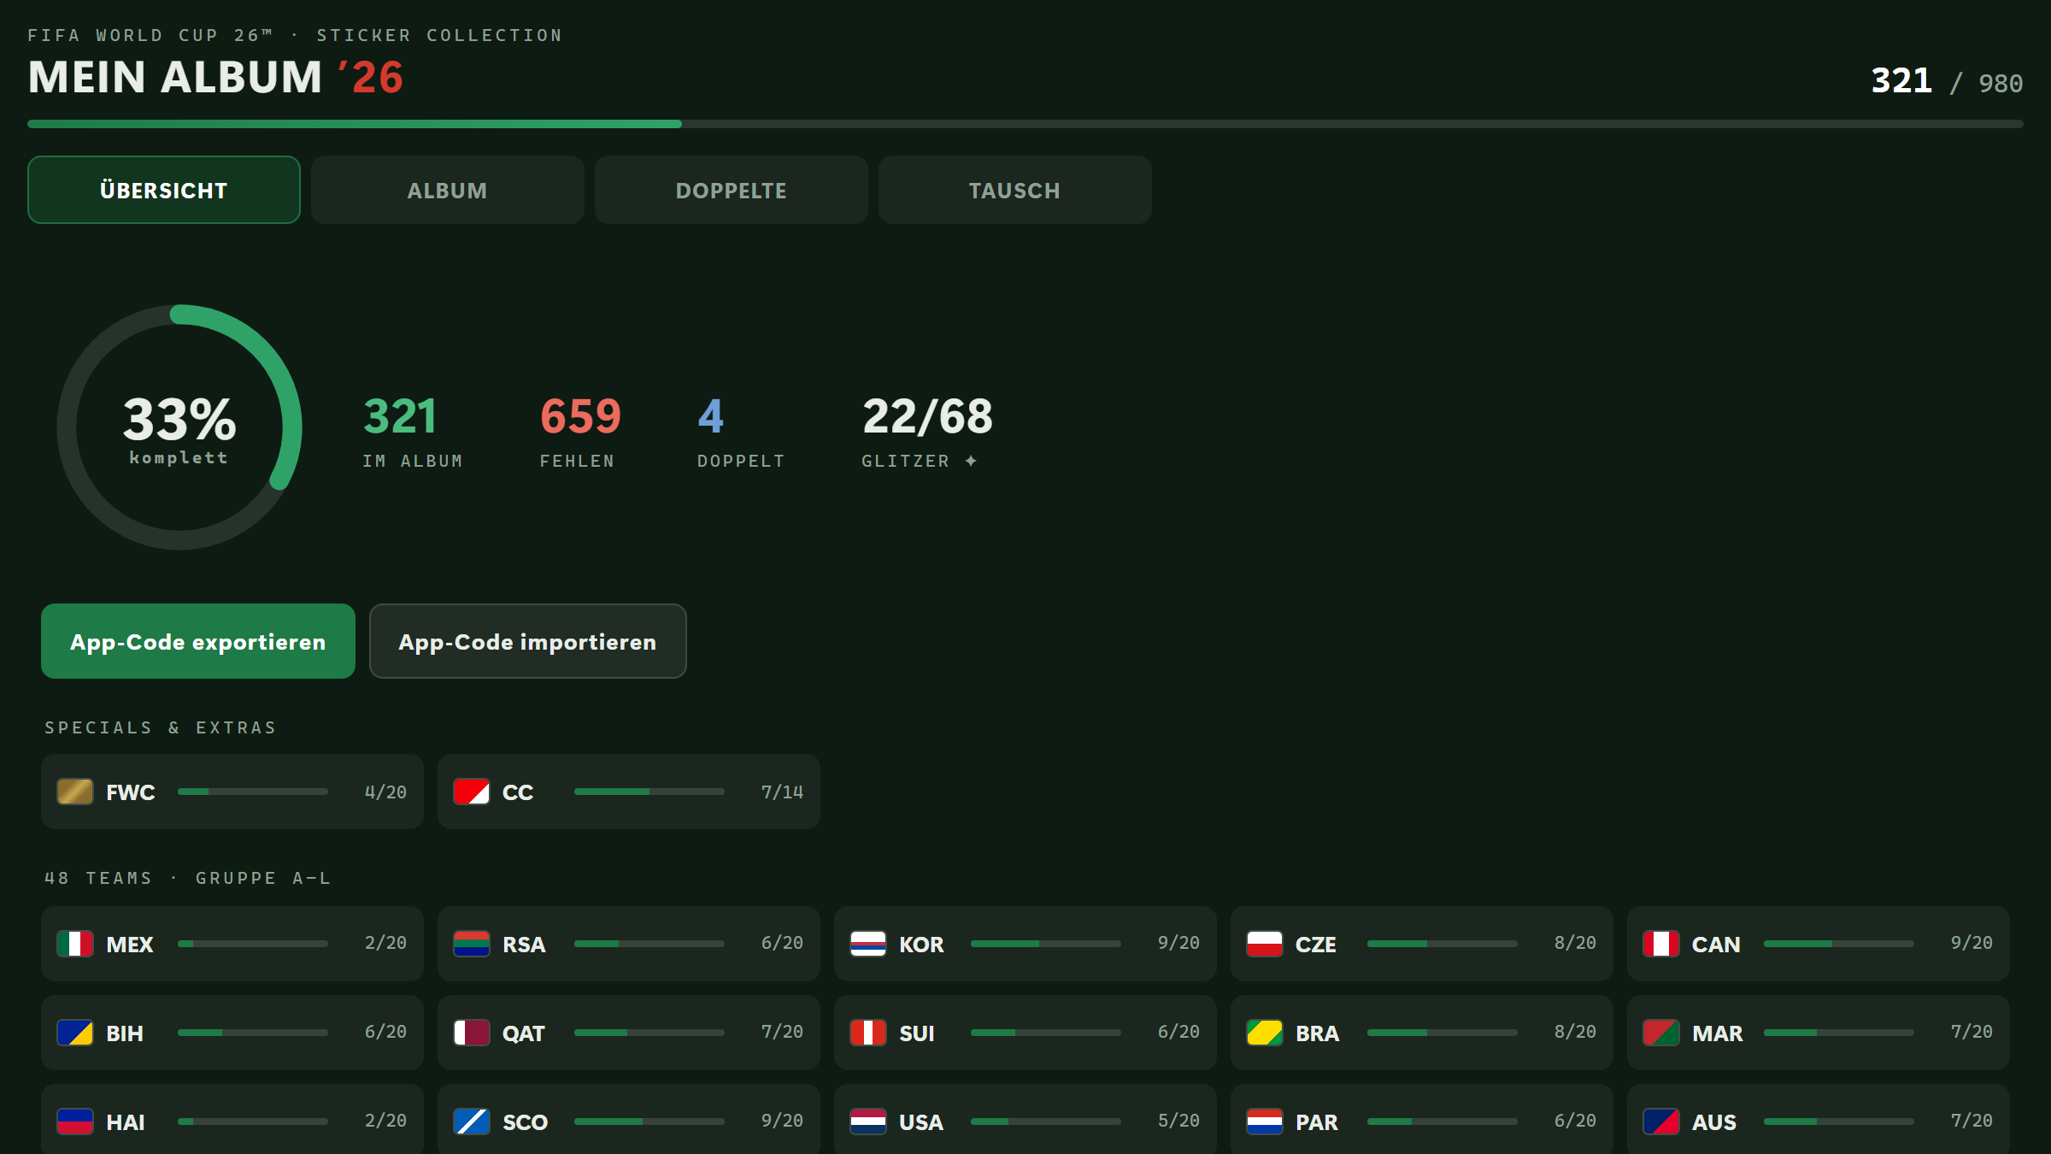Click the SUI team label
Viewport: 2051px width, 1154px height.
(917, 1033)
